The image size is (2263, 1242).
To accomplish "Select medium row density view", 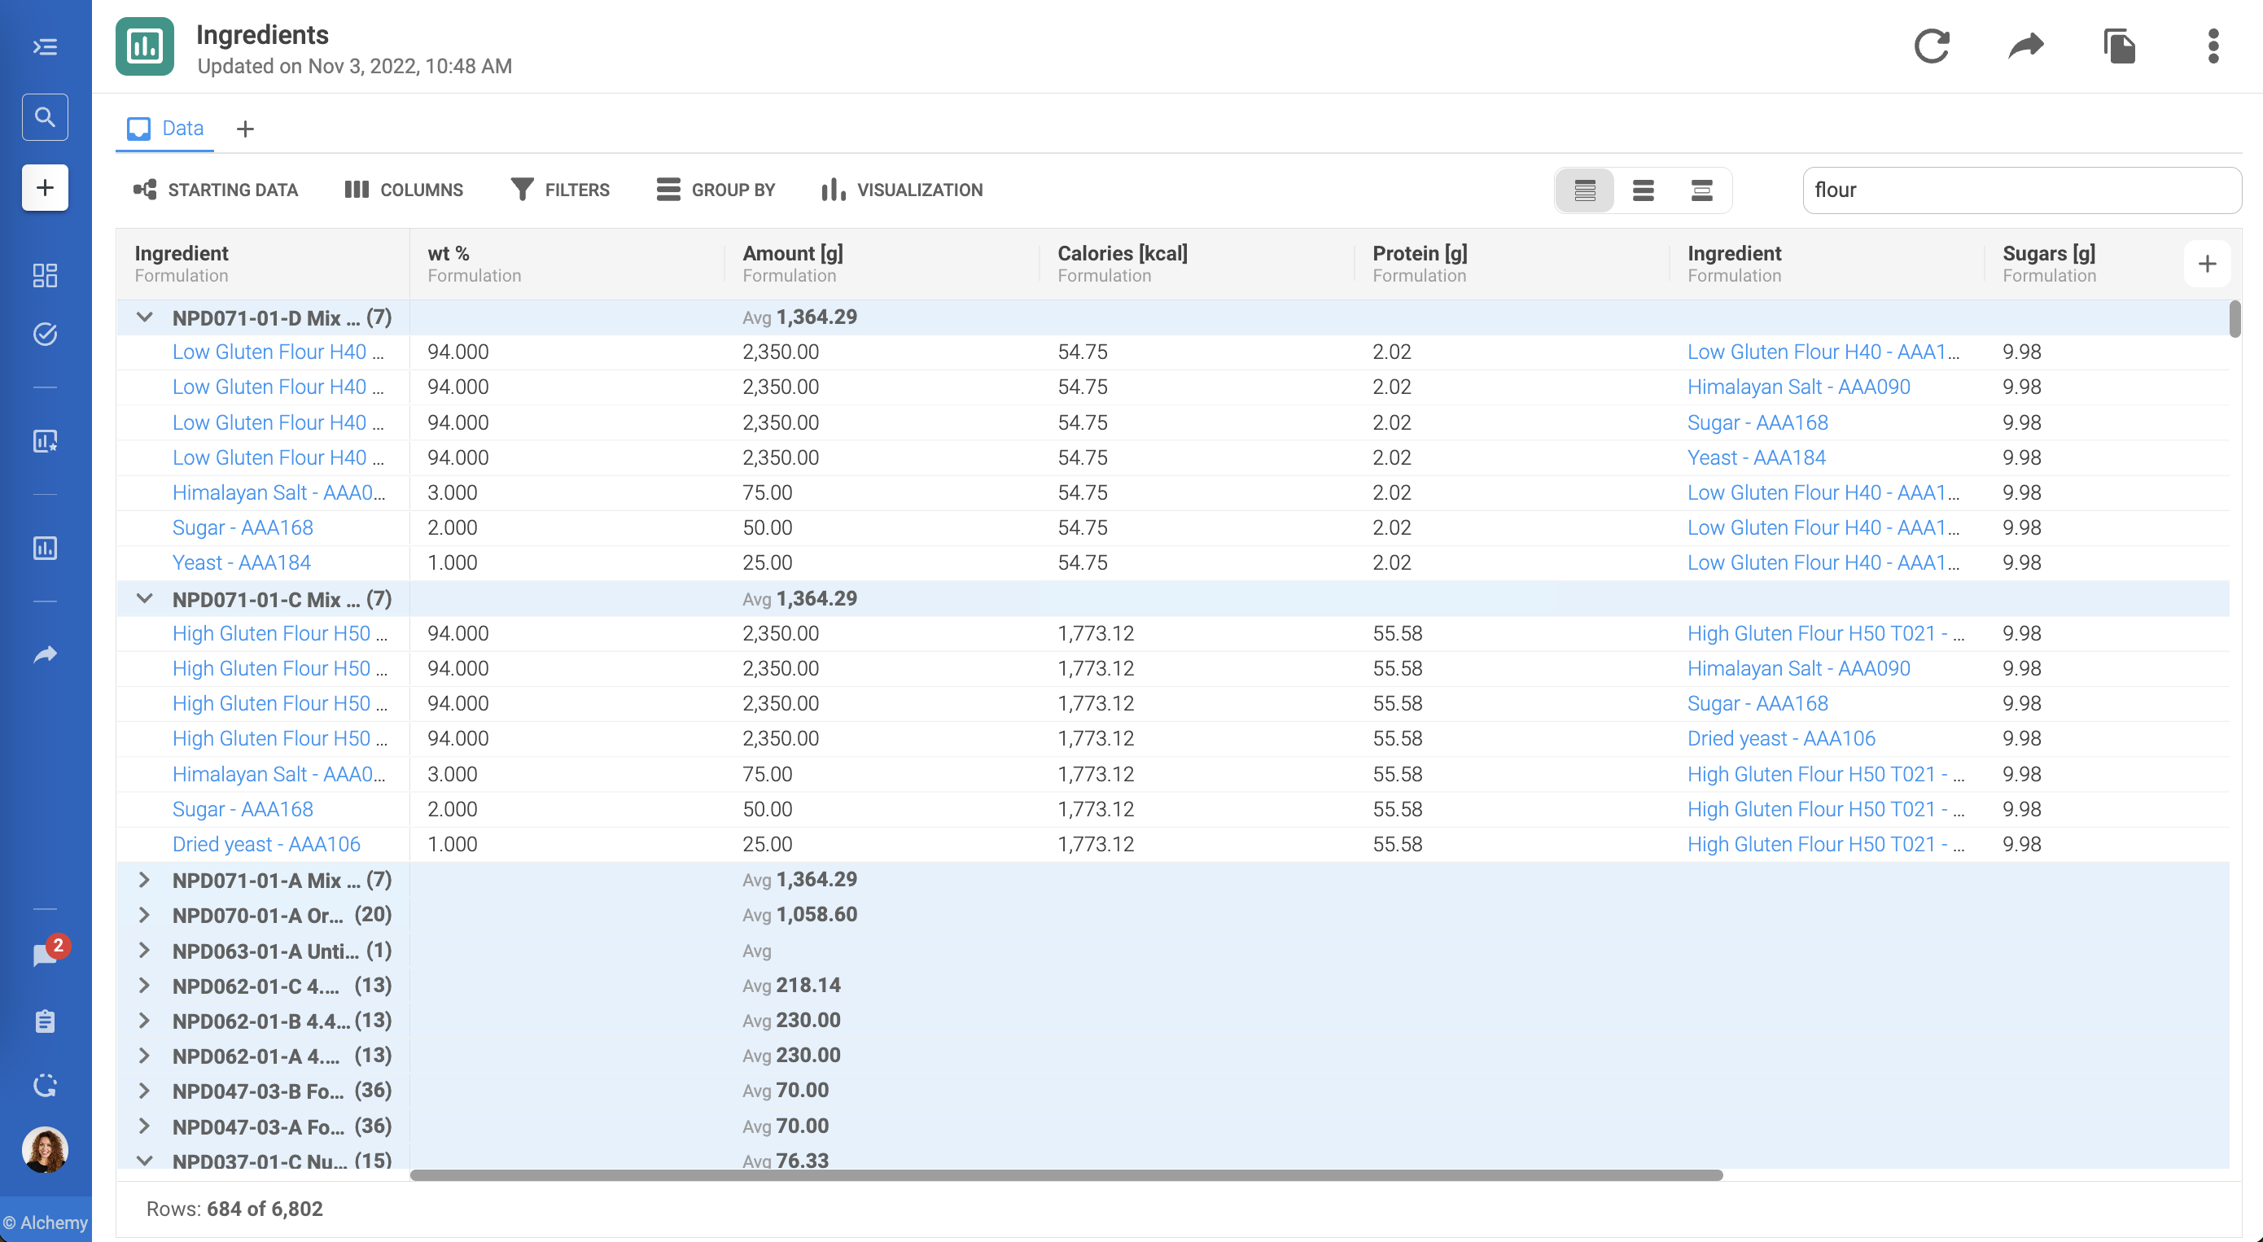I will click(x=1643, y=190).
